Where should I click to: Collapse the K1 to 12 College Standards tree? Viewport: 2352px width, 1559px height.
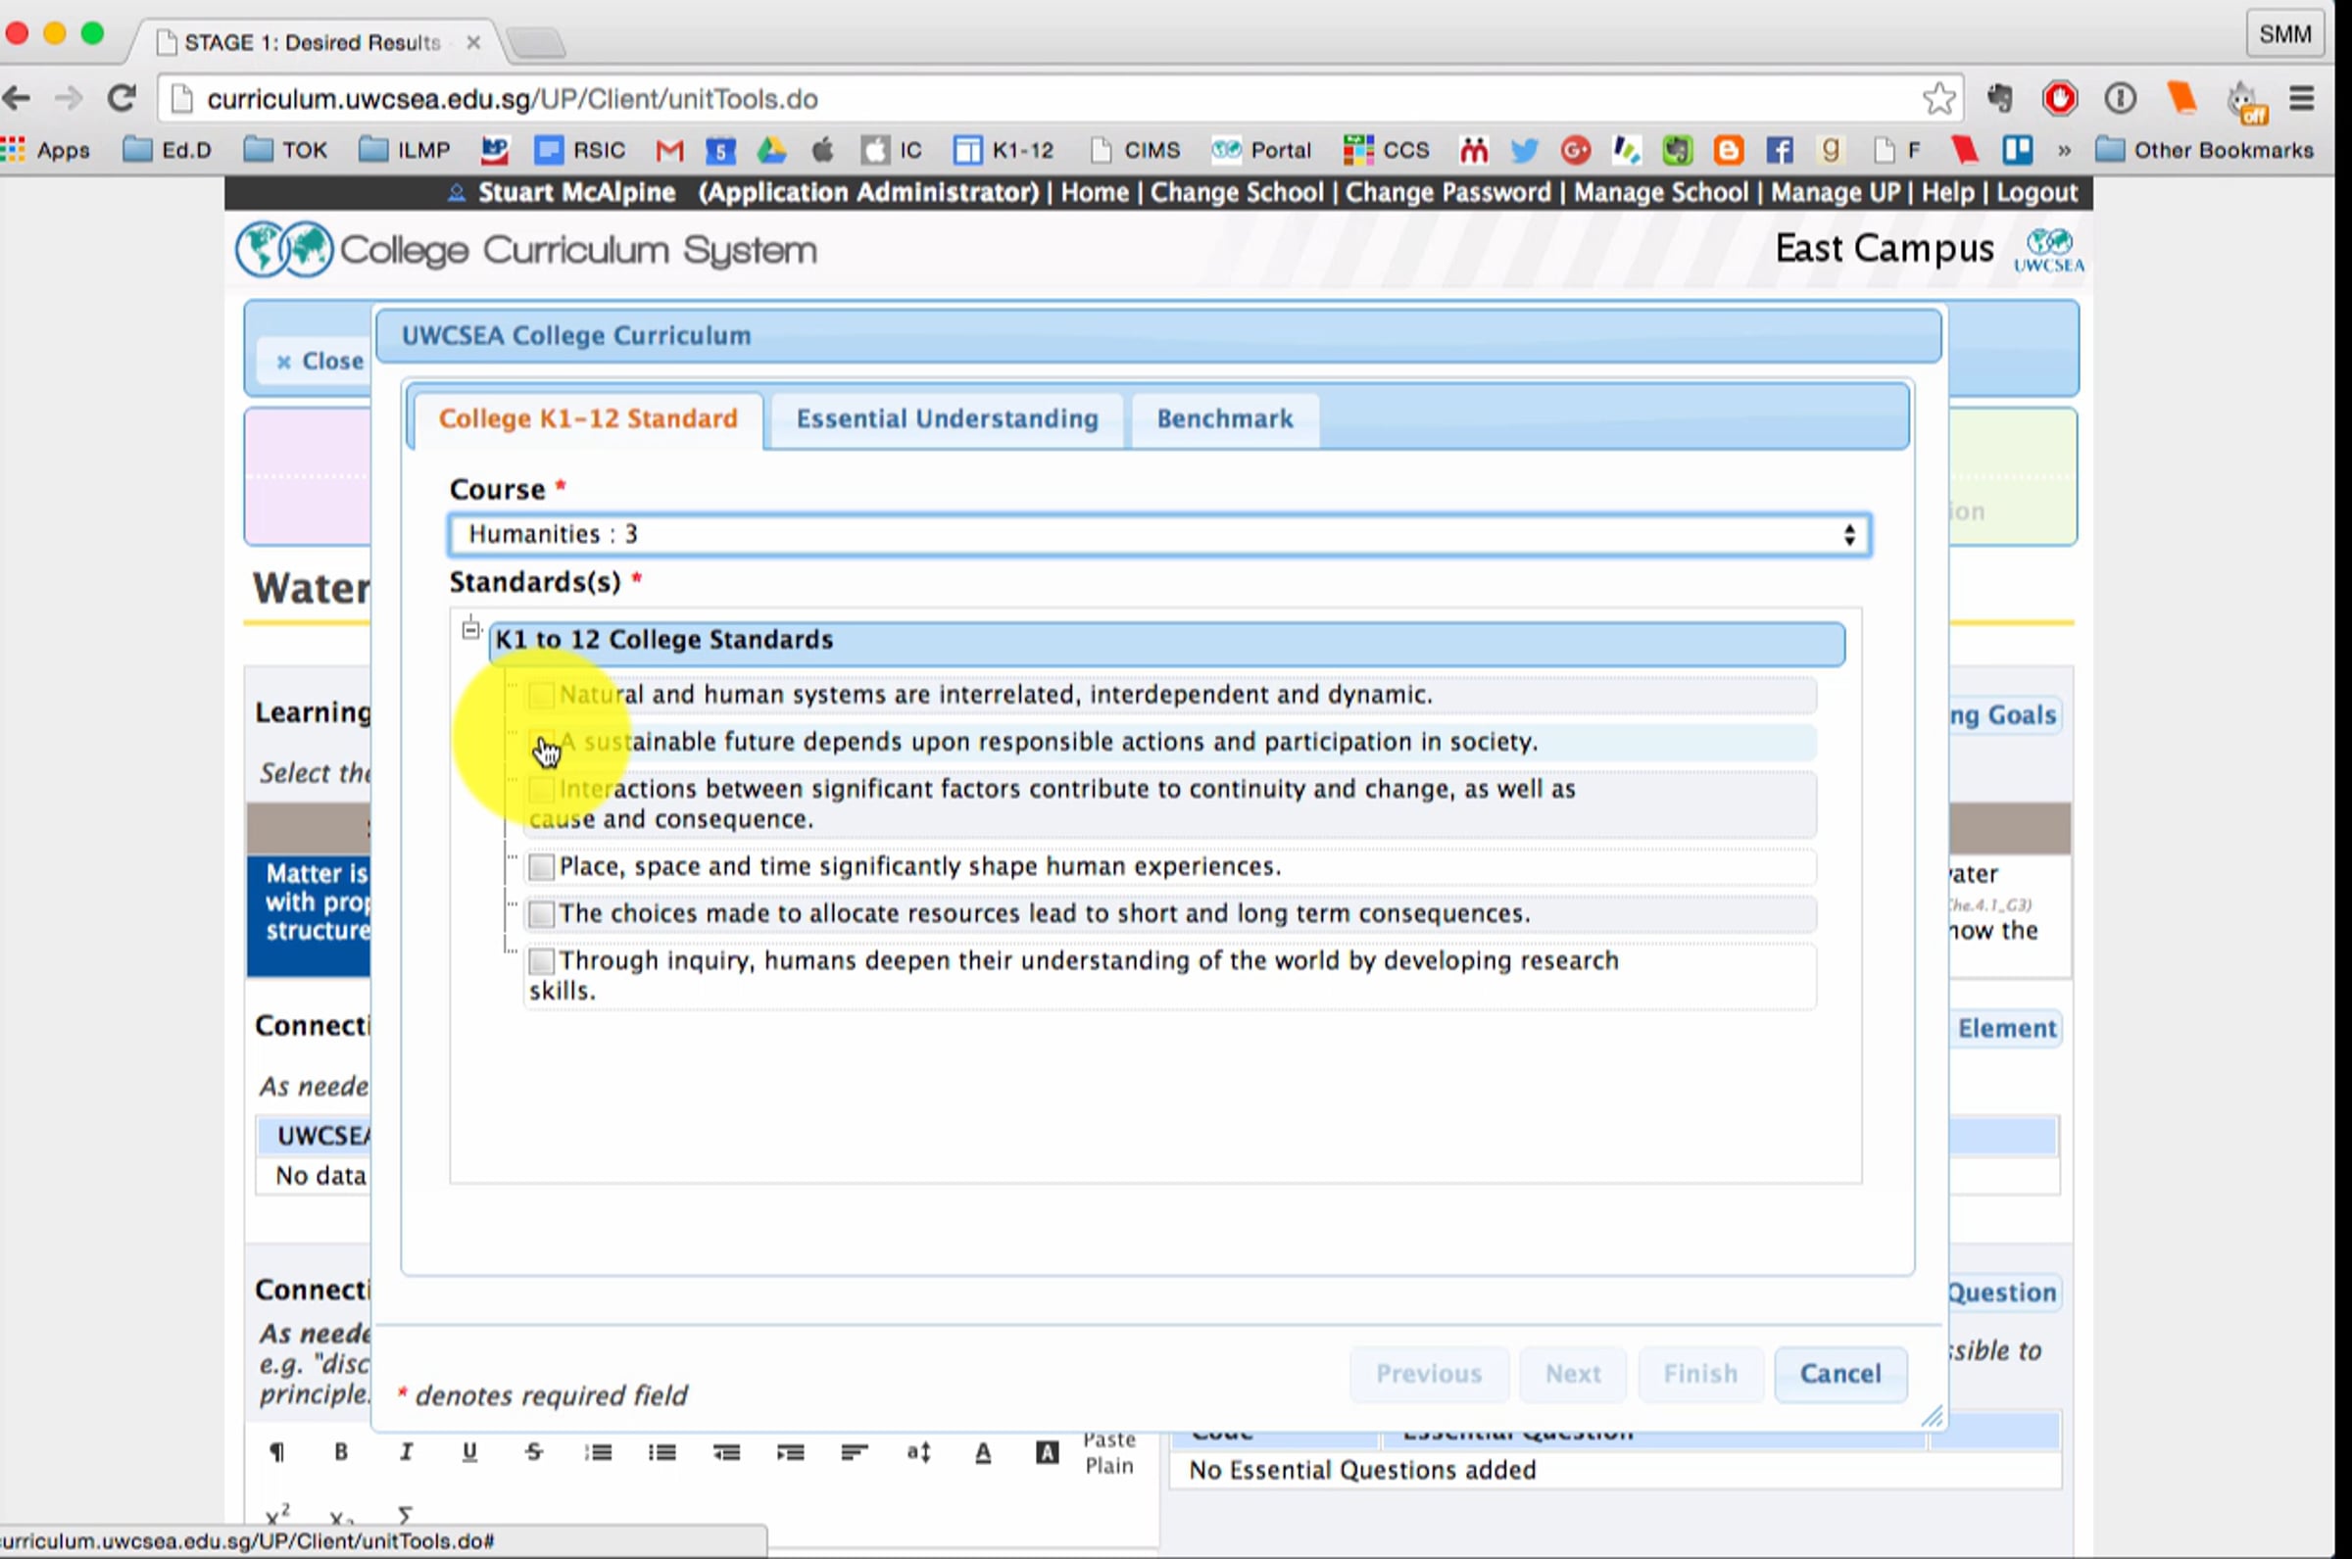point(471,629)
